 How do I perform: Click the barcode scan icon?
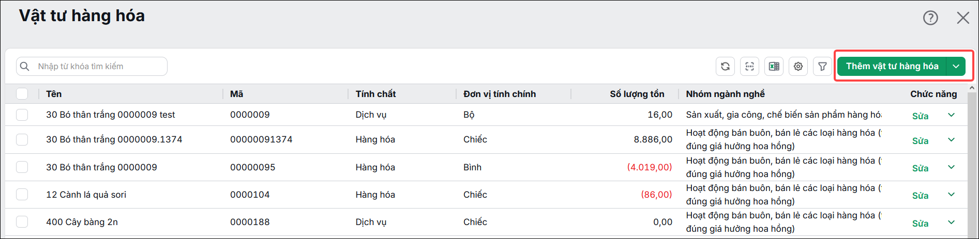(749, 66)
